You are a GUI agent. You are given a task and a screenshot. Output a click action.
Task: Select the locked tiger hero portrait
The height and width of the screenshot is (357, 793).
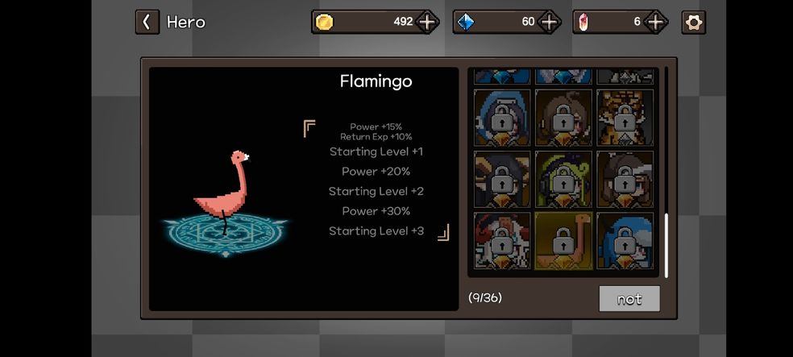tap(625, 118)
